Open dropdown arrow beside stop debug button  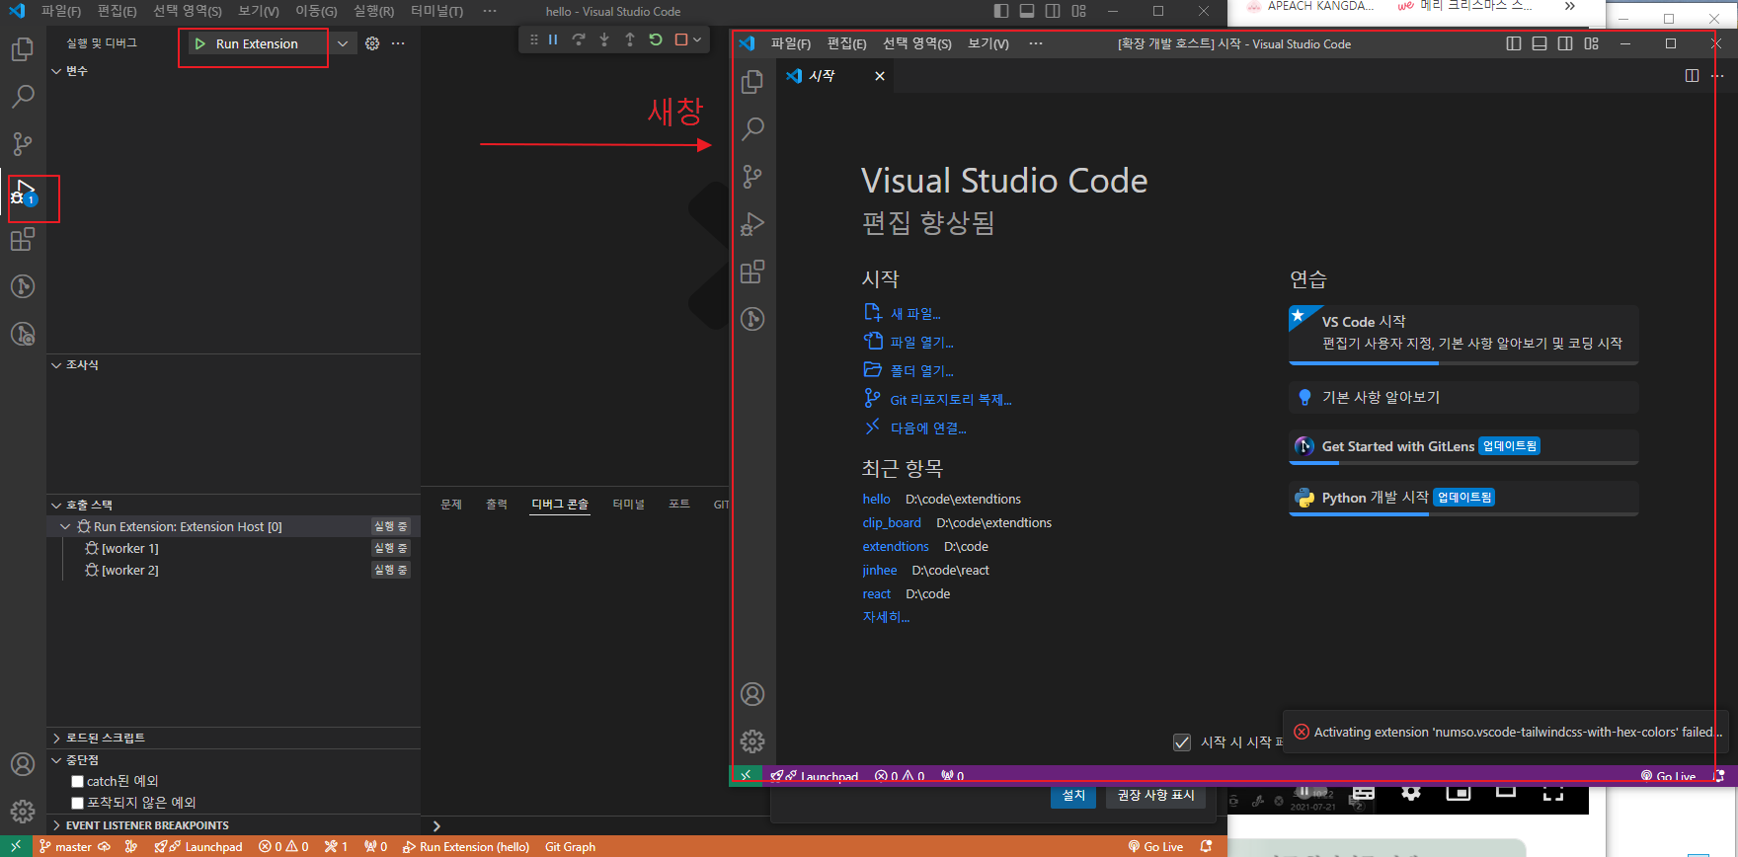(697, 39)
